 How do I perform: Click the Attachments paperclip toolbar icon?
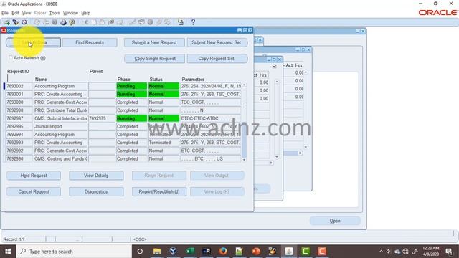pyautogui.click(x=159, y=22)
